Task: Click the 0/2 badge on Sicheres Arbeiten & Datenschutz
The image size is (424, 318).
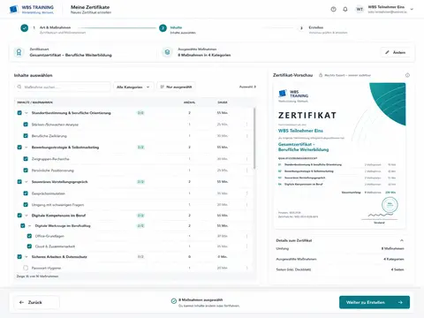Action: point(140,257)
